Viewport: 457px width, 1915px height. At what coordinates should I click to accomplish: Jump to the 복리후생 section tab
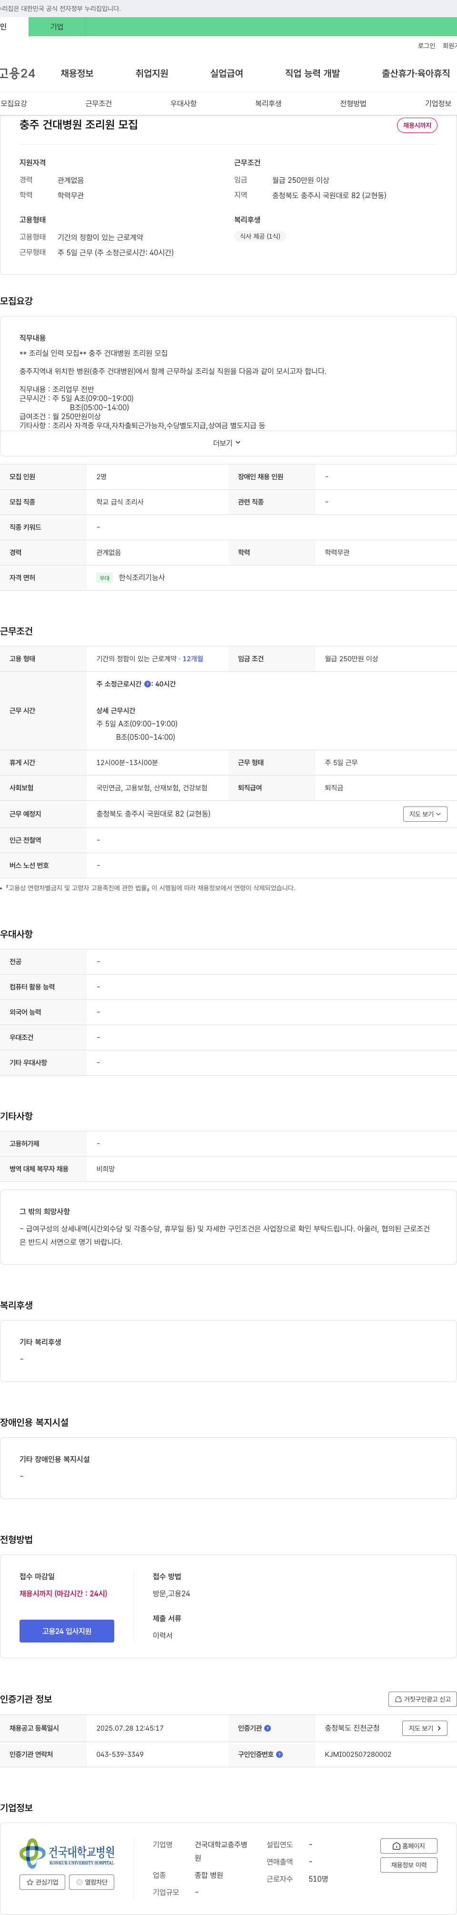coord(268,104)
